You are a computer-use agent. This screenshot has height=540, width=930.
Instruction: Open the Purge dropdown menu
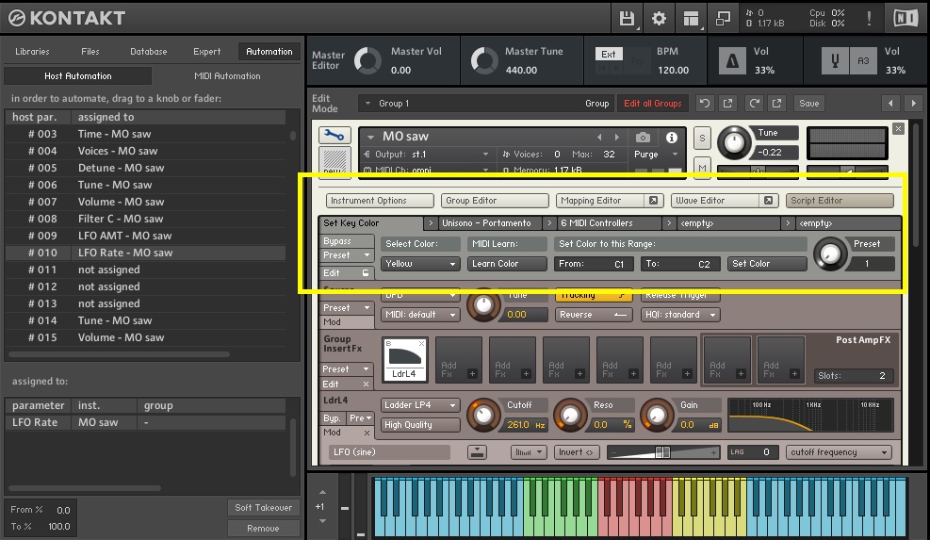pyautogui.click(x=656, y=155)
